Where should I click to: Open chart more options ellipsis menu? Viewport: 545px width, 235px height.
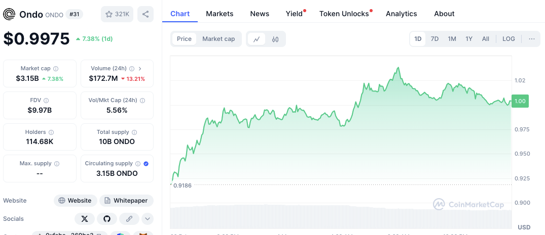(532, 39)
